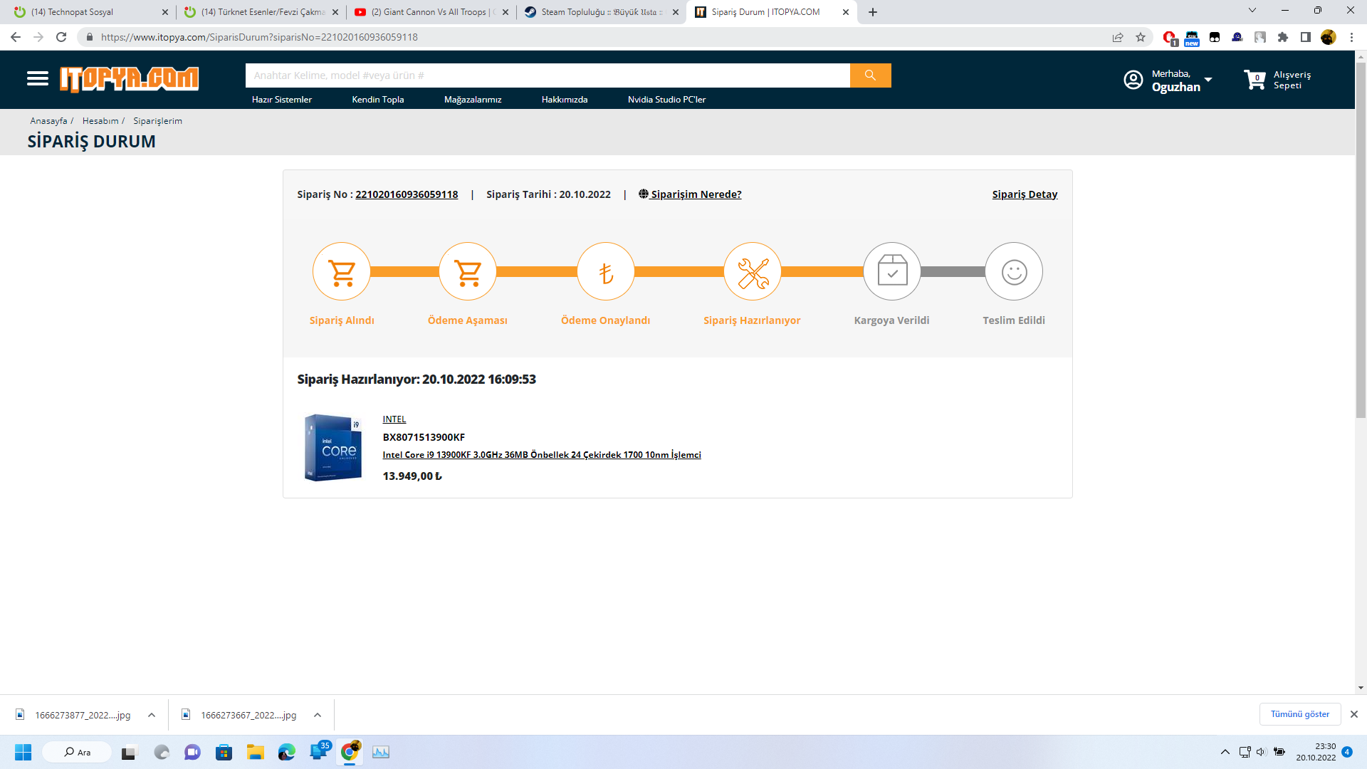Click the Sipariş Hazırlanıyor tools icon
This screenshot has height=769, width=1367.
pyautogui.click(x=753, y=272)
